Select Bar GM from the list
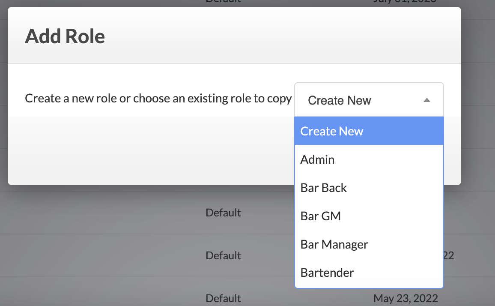The width and height of the screenshot is (495, 306). tap(369, 216)
